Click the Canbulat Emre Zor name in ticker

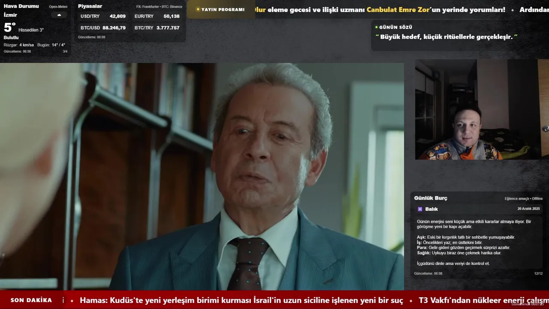click(398, 9)
